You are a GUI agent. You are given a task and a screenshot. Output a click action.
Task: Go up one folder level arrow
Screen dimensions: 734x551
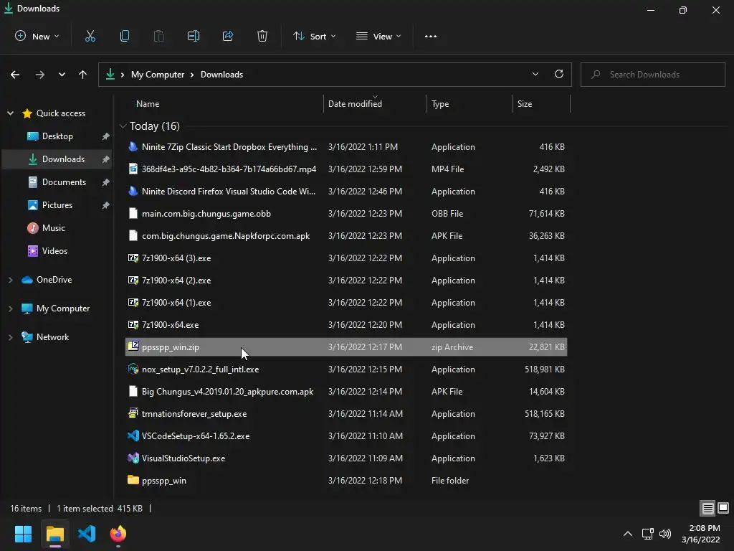[83, 75]
